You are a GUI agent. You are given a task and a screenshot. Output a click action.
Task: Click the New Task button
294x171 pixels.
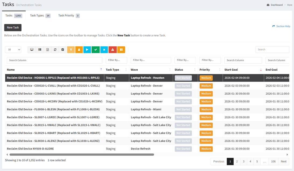[13, 28]
